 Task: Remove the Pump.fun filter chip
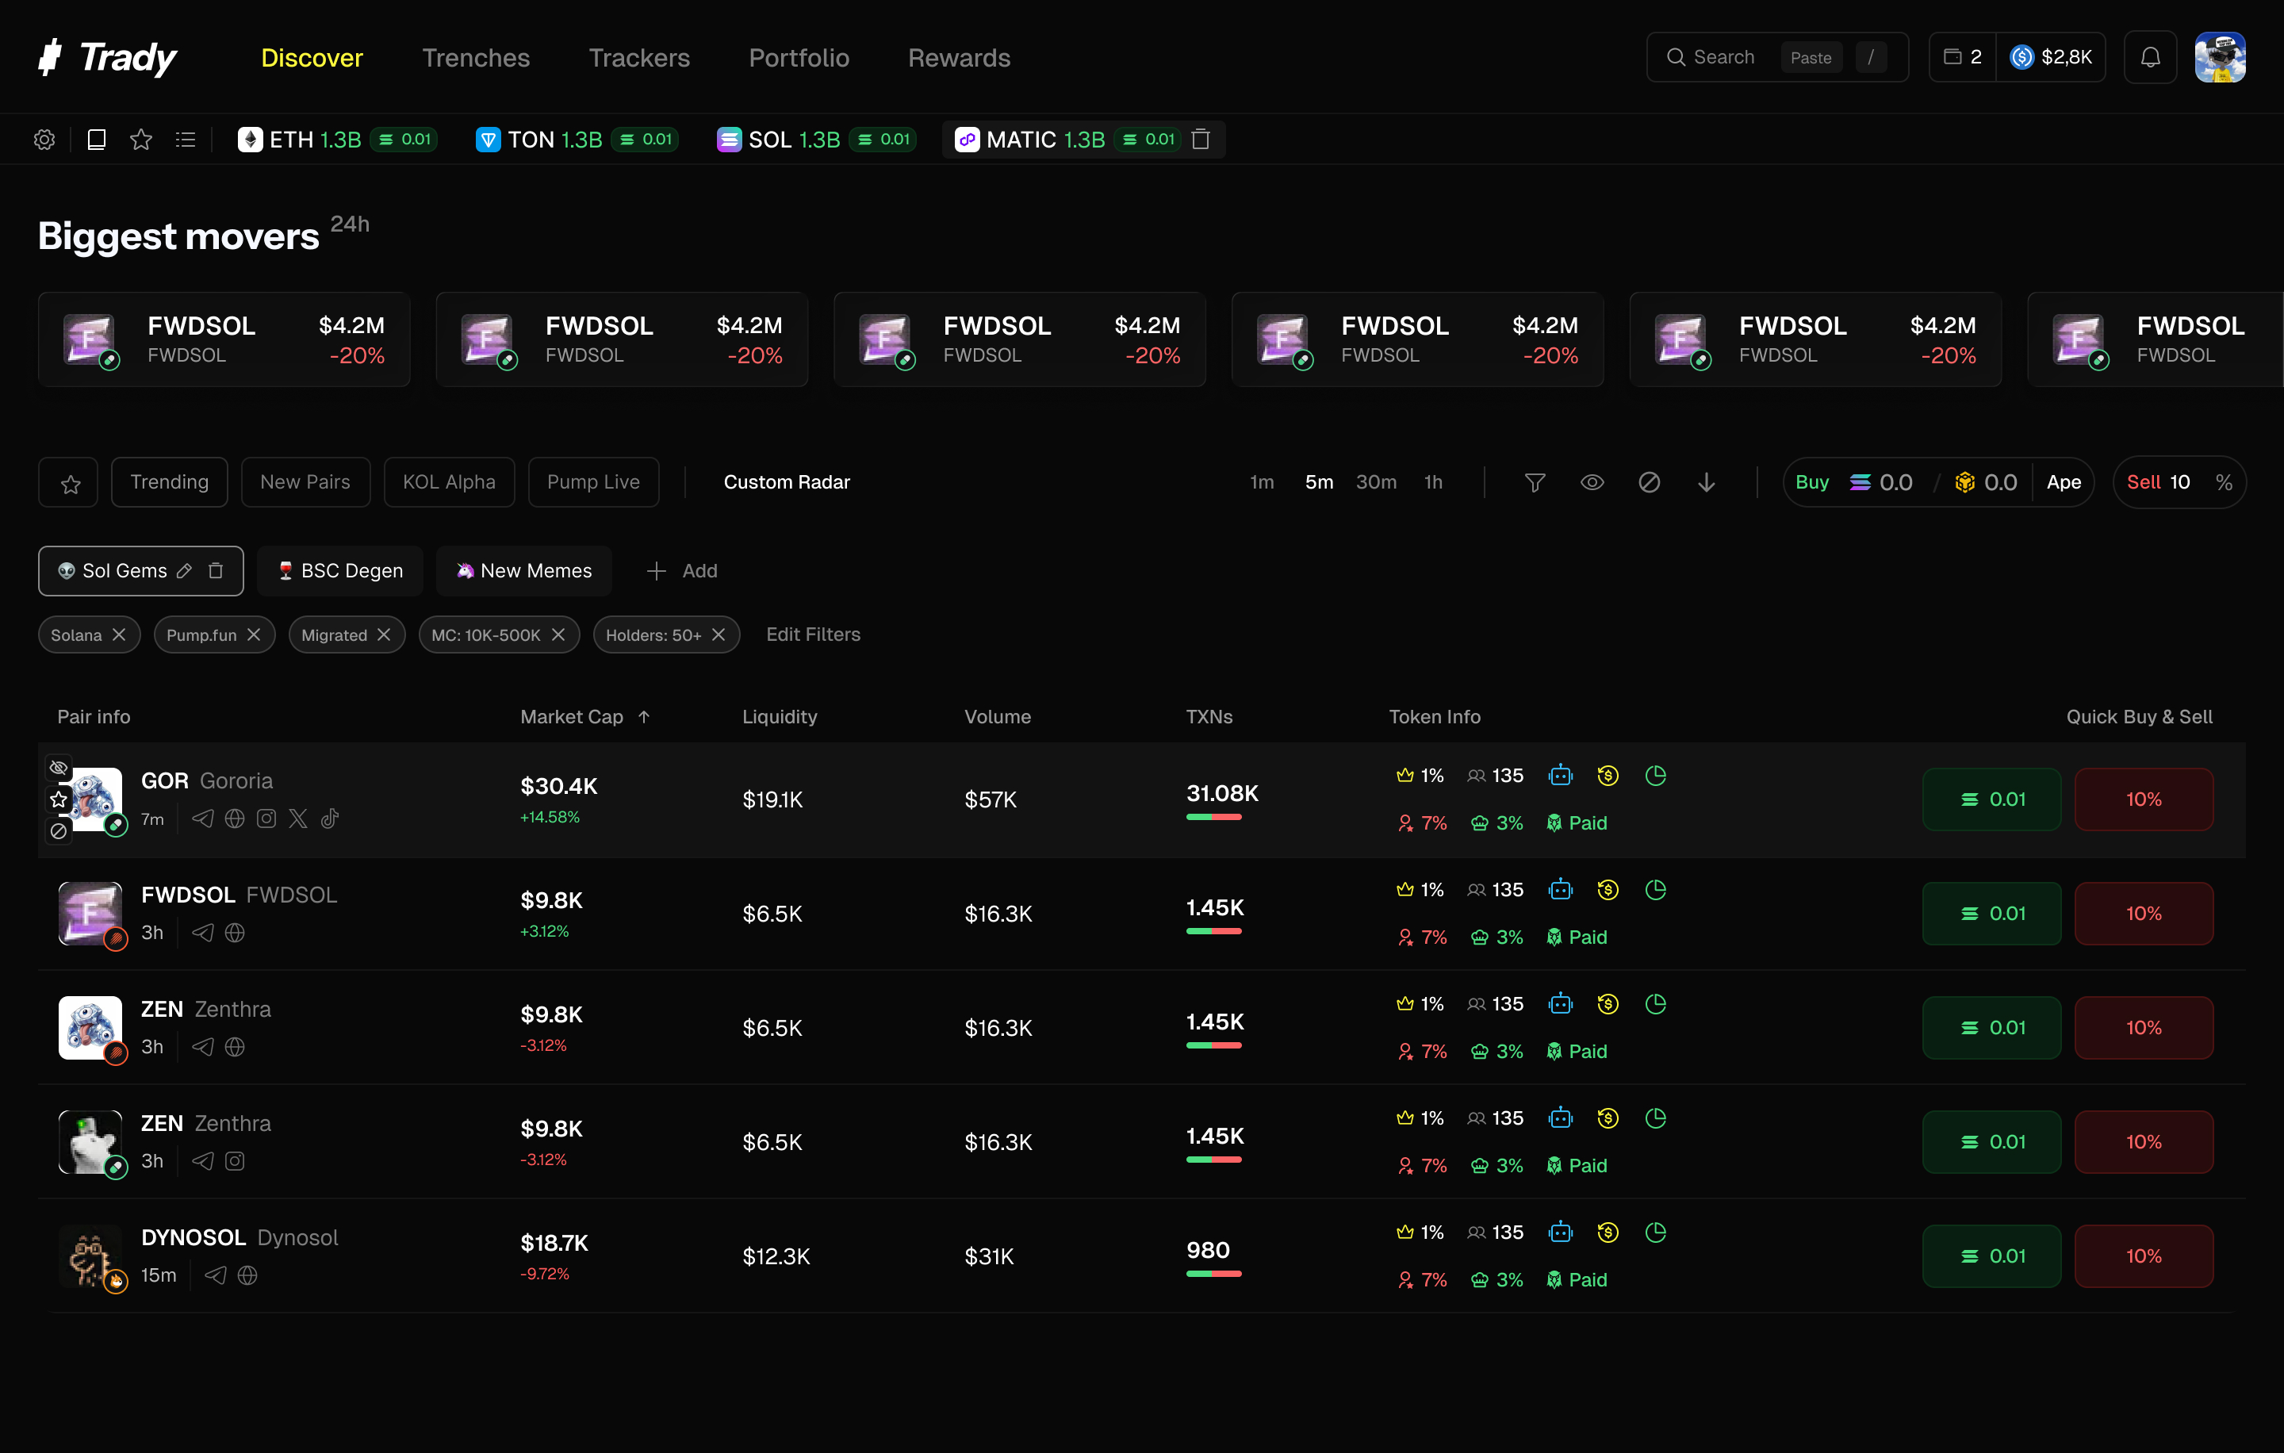253,634
